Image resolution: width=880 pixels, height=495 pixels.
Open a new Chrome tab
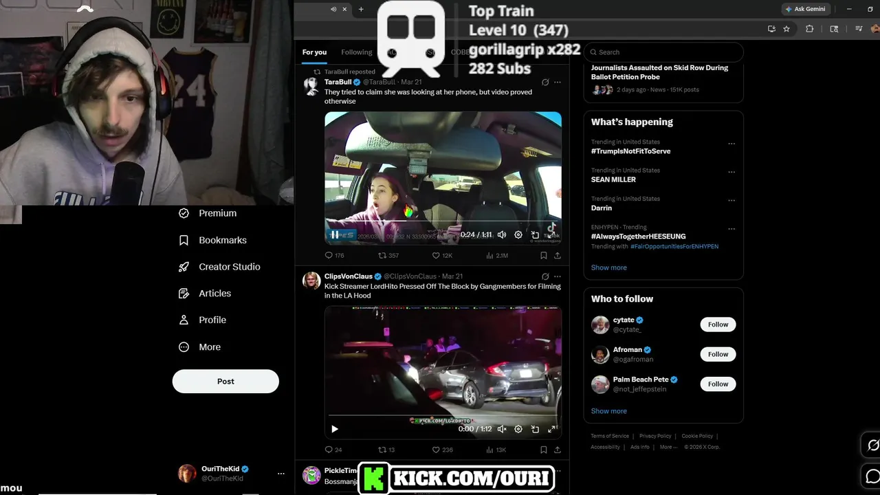(x=361, y=9)
